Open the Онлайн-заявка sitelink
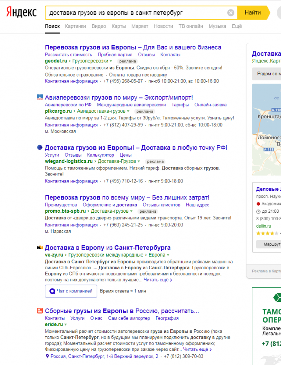The width and height of the screenshot is (281, 365). [x=210, y=105]
